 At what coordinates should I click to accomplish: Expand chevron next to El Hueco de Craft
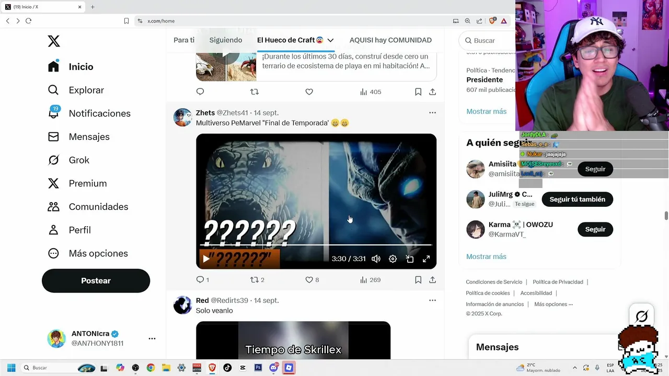[x=330, y=40]
